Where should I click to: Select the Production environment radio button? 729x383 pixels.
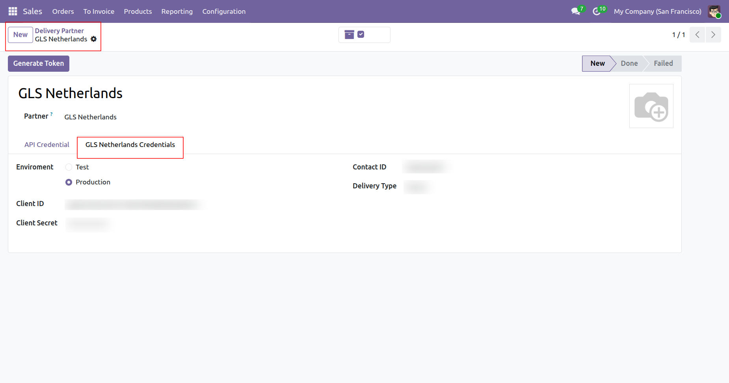coord(69,182)
